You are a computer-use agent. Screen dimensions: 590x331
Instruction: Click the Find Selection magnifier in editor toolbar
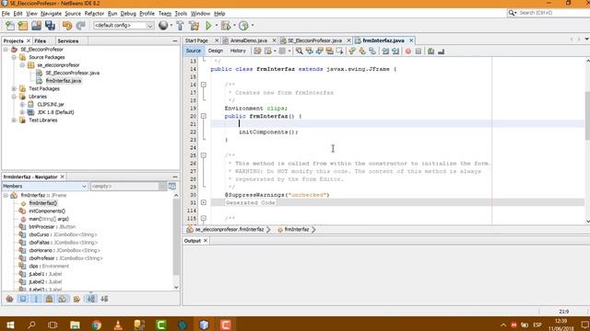[299, 51]
